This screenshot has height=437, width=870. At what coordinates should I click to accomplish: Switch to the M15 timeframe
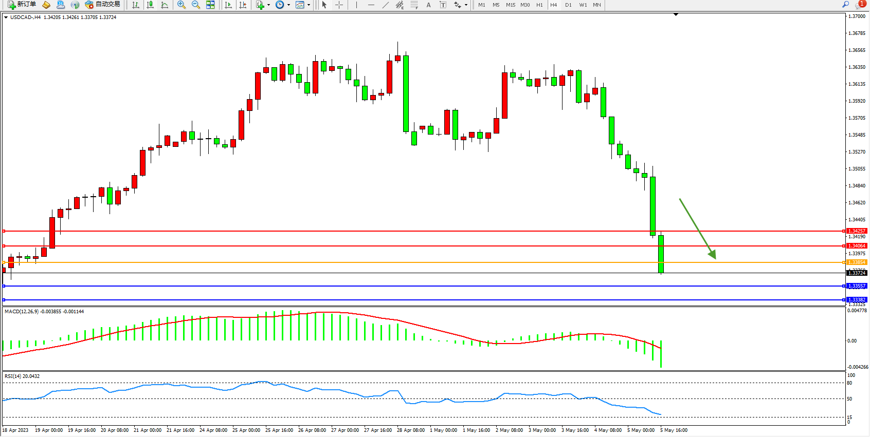510,5
